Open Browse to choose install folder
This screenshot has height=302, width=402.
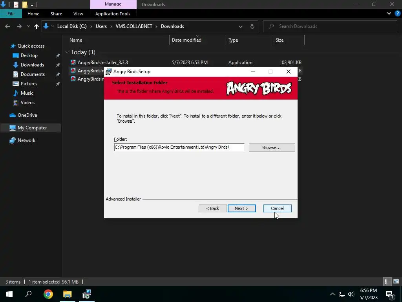pyautogui.click(x=272, y=147)
